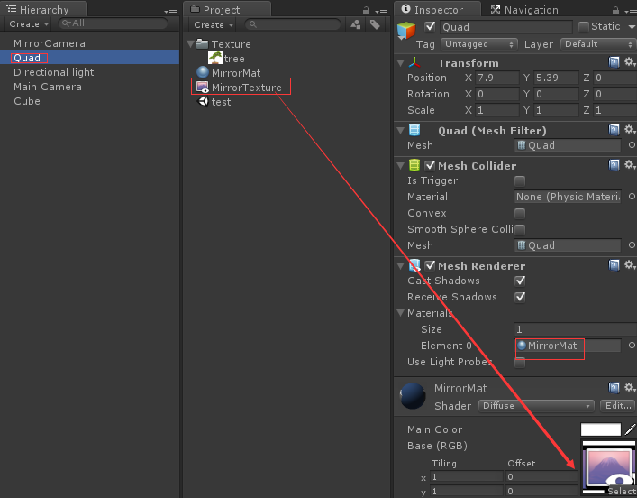Open object picker for Mesh Filter mesh

click(x=631, y=145)
